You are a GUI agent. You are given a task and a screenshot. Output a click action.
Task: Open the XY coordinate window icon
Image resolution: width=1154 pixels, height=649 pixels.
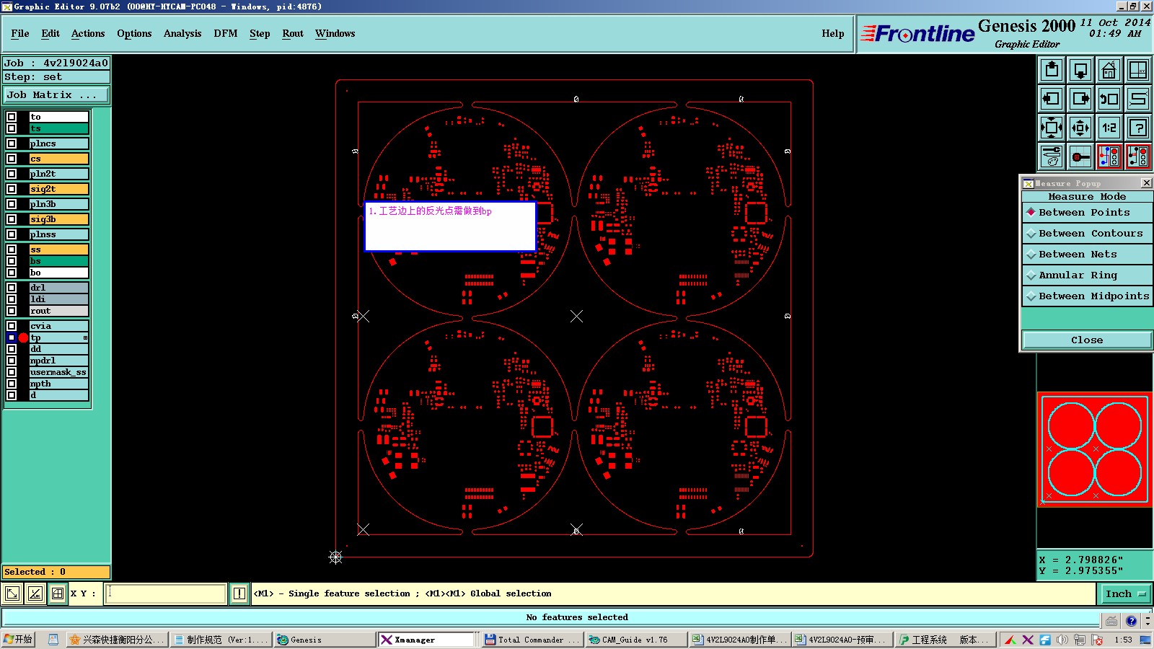pyautogui.click(x=1138, y=70)
